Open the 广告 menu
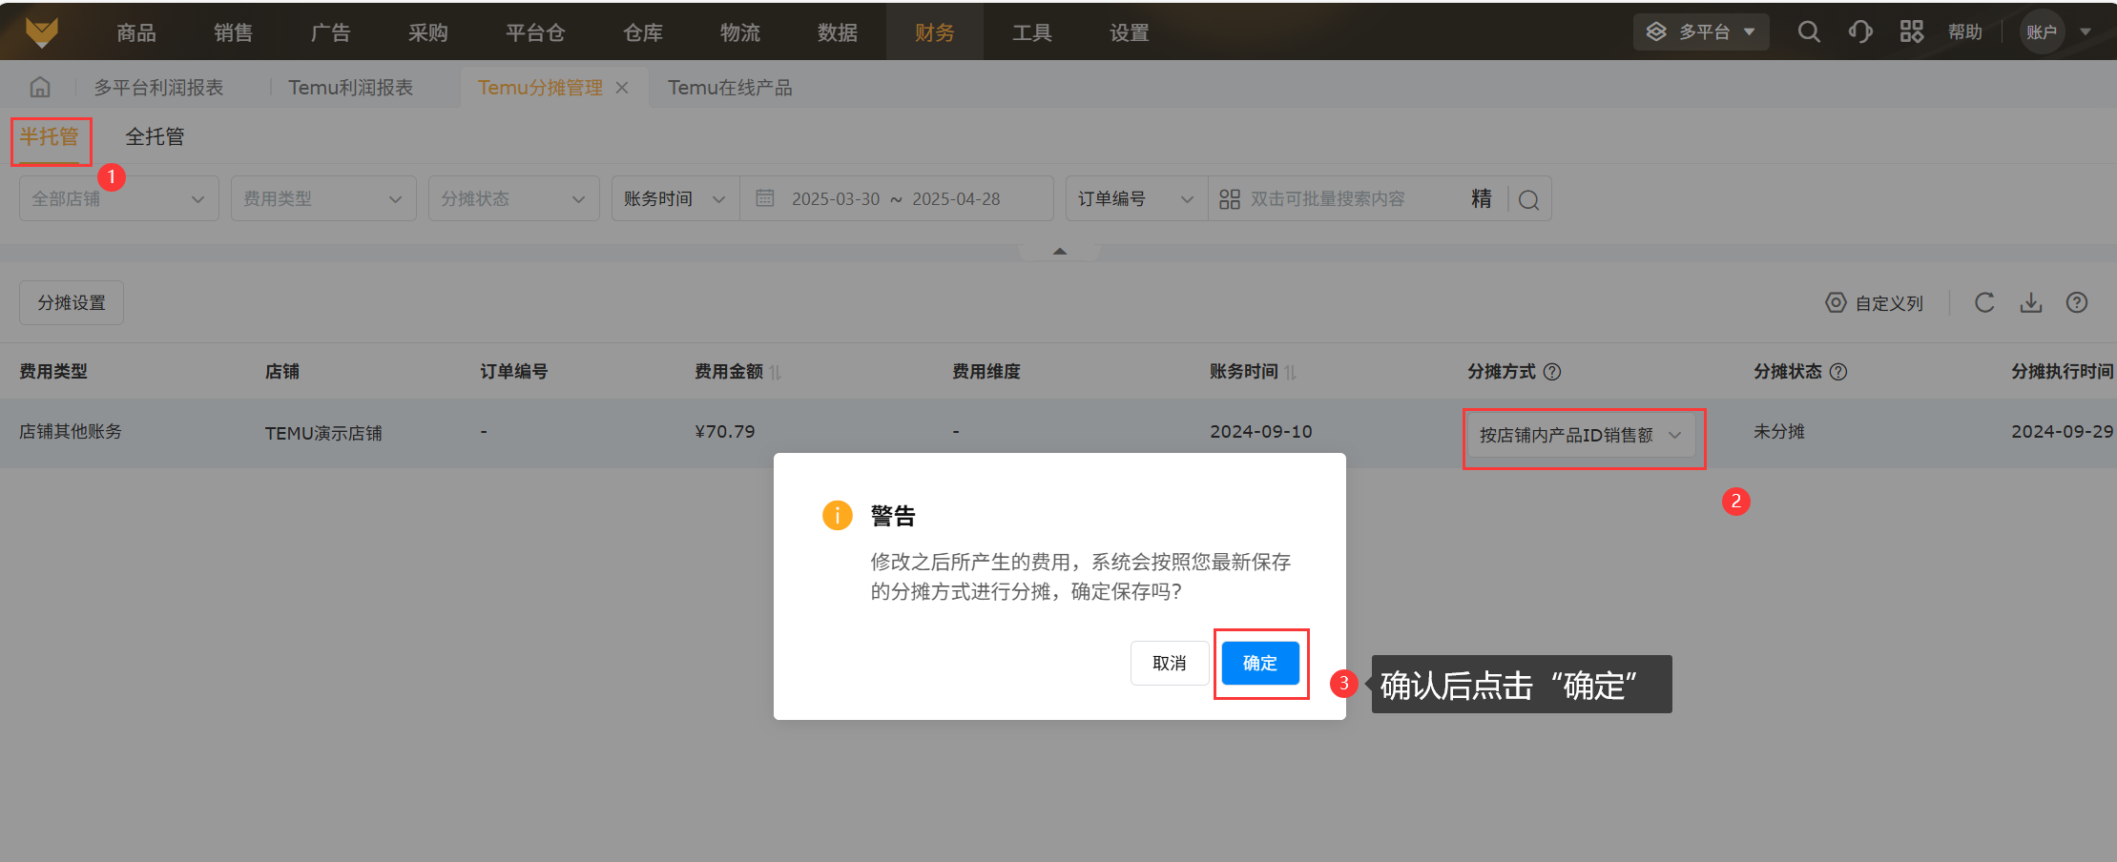Viewport: 2117px width, 862px height. [331, 32]
